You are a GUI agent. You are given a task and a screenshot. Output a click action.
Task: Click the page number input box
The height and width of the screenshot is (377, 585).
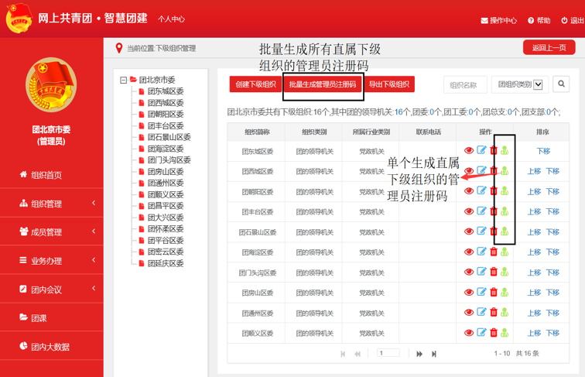(x=388, y=353)
